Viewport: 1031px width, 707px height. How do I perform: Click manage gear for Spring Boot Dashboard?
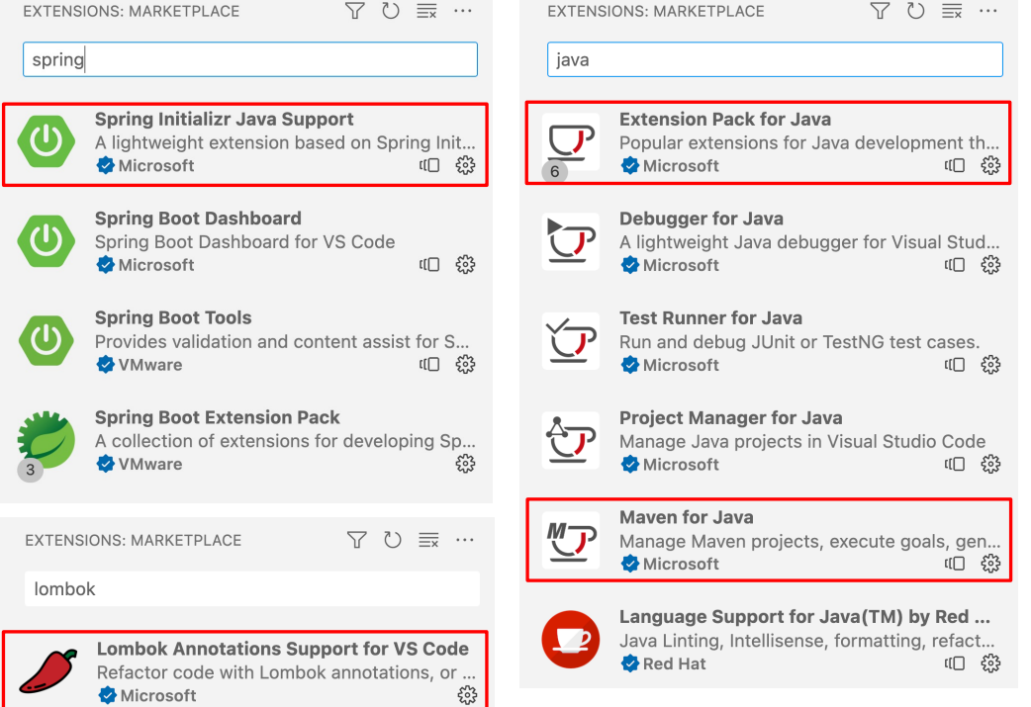point(465,265)
